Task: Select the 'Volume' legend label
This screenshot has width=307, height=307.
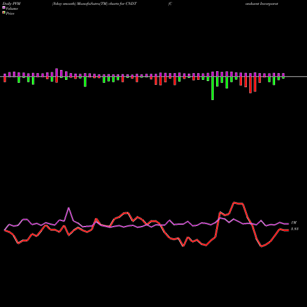Action: (12, 9)
